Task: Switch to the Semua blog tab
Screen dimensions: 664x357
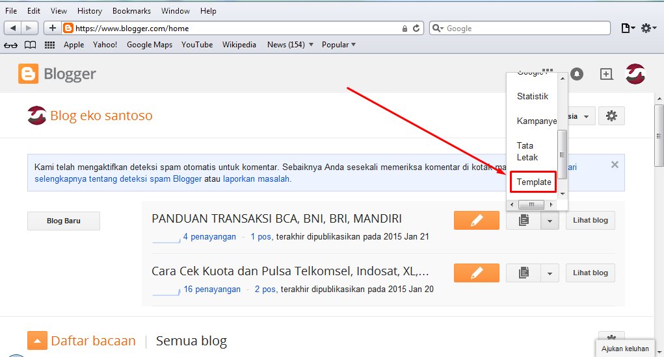Action: (x=191, y=341)
